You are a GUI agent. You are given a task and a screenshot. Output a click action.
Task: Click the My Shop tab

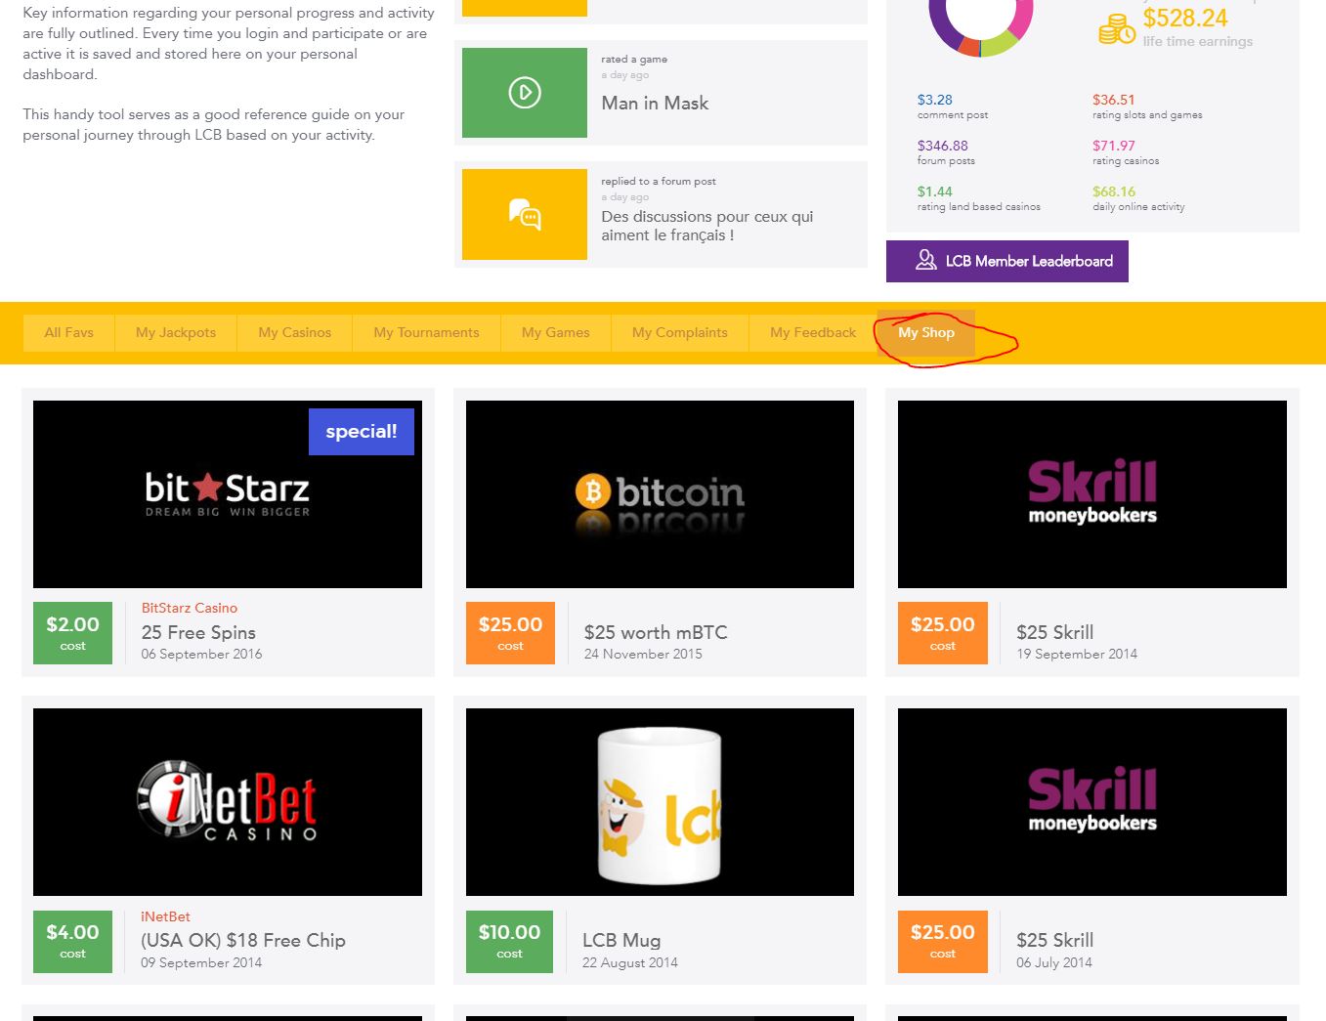[x=926, y=332]
